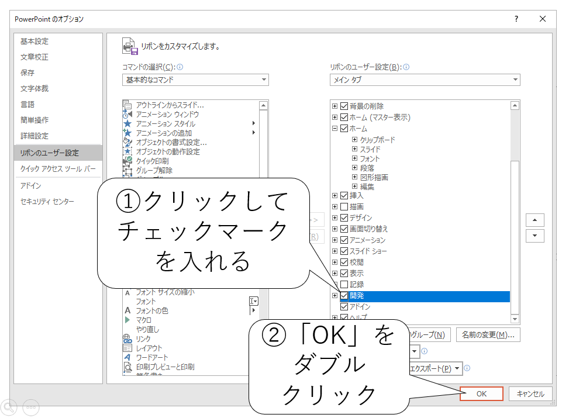Click the クイック印刷 icon
This screenshot has height=418, width=562.
(127, 161)
